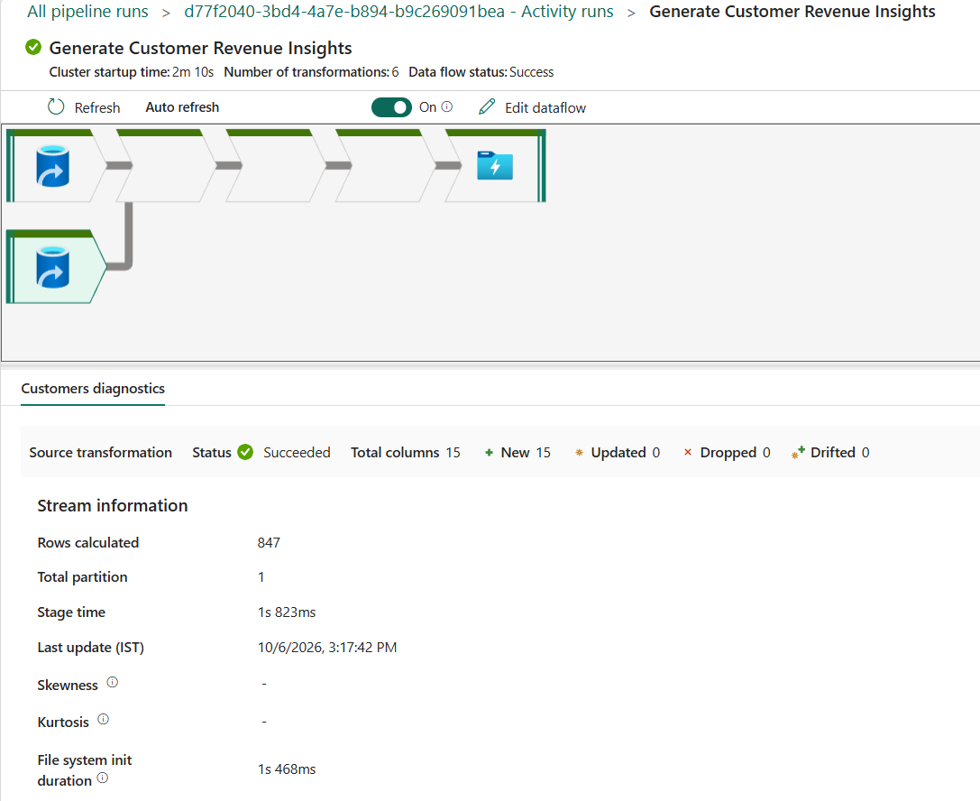Click the New columns plus icon
Image resolution: width=980 pixels, height=801 pixels.
click(489, 453)
